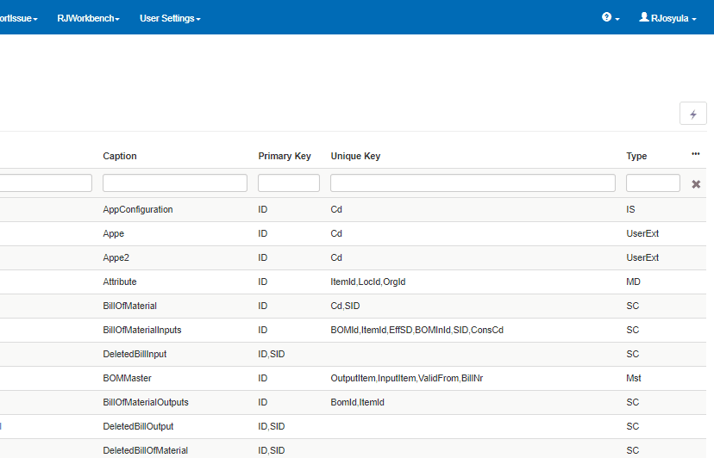Select the BillOfMaterial caption cell
Viewport: 714px width, 458px height.
pyautogui.click(x=129, y=306)
